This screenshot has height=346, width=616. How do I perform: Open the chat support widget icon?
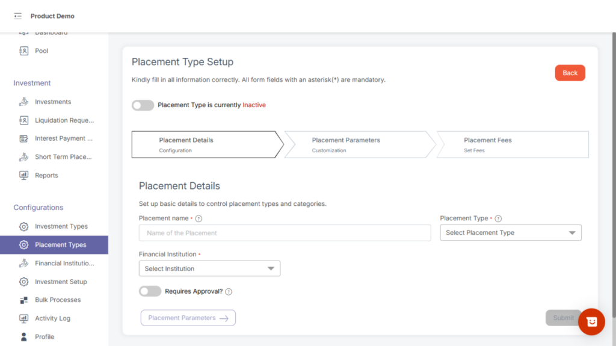591,321
